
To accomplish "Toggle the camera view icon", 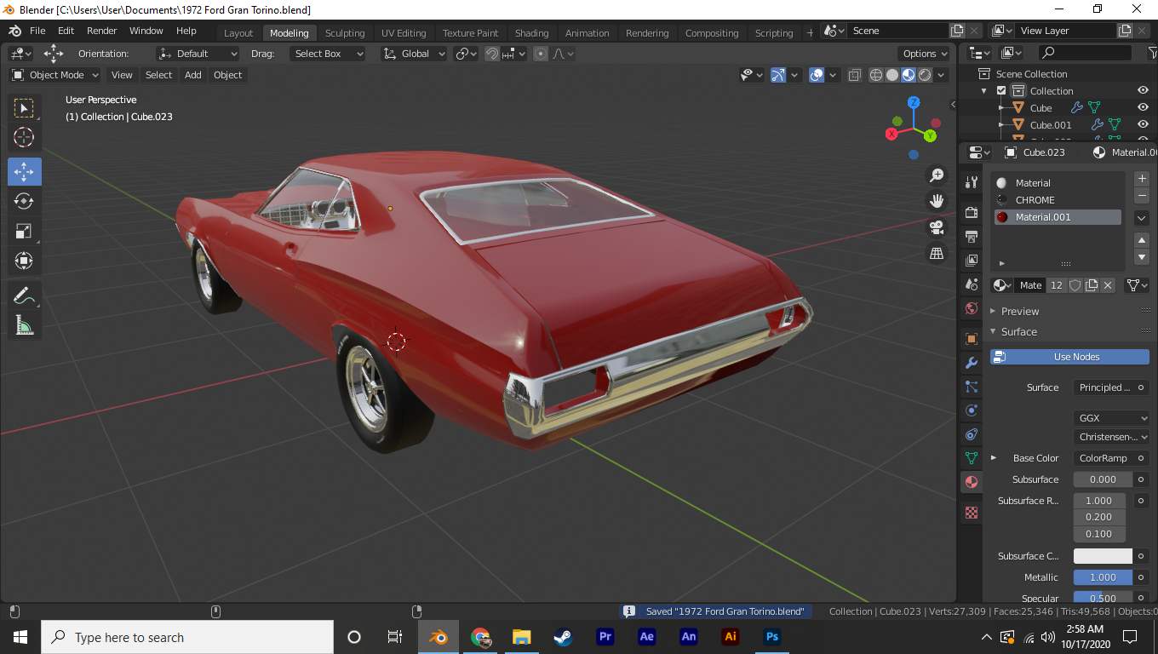I will [x=937, y=227].
